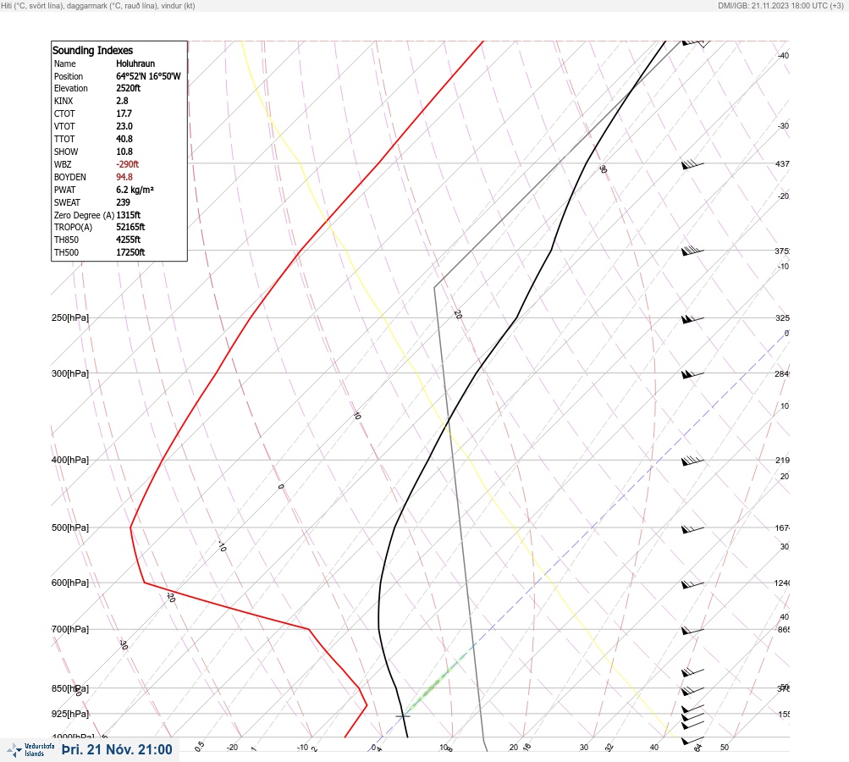Click the 400[hPa] pressure label

pos(70,460)
